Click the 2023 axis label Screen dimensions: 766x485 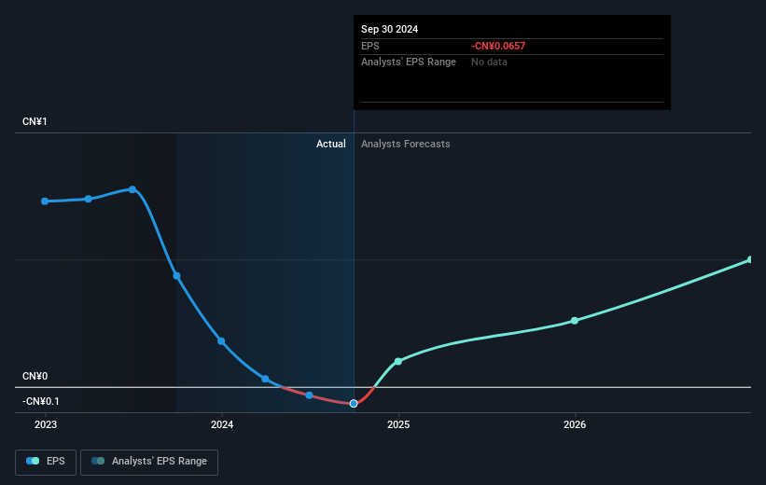[46, 424]
